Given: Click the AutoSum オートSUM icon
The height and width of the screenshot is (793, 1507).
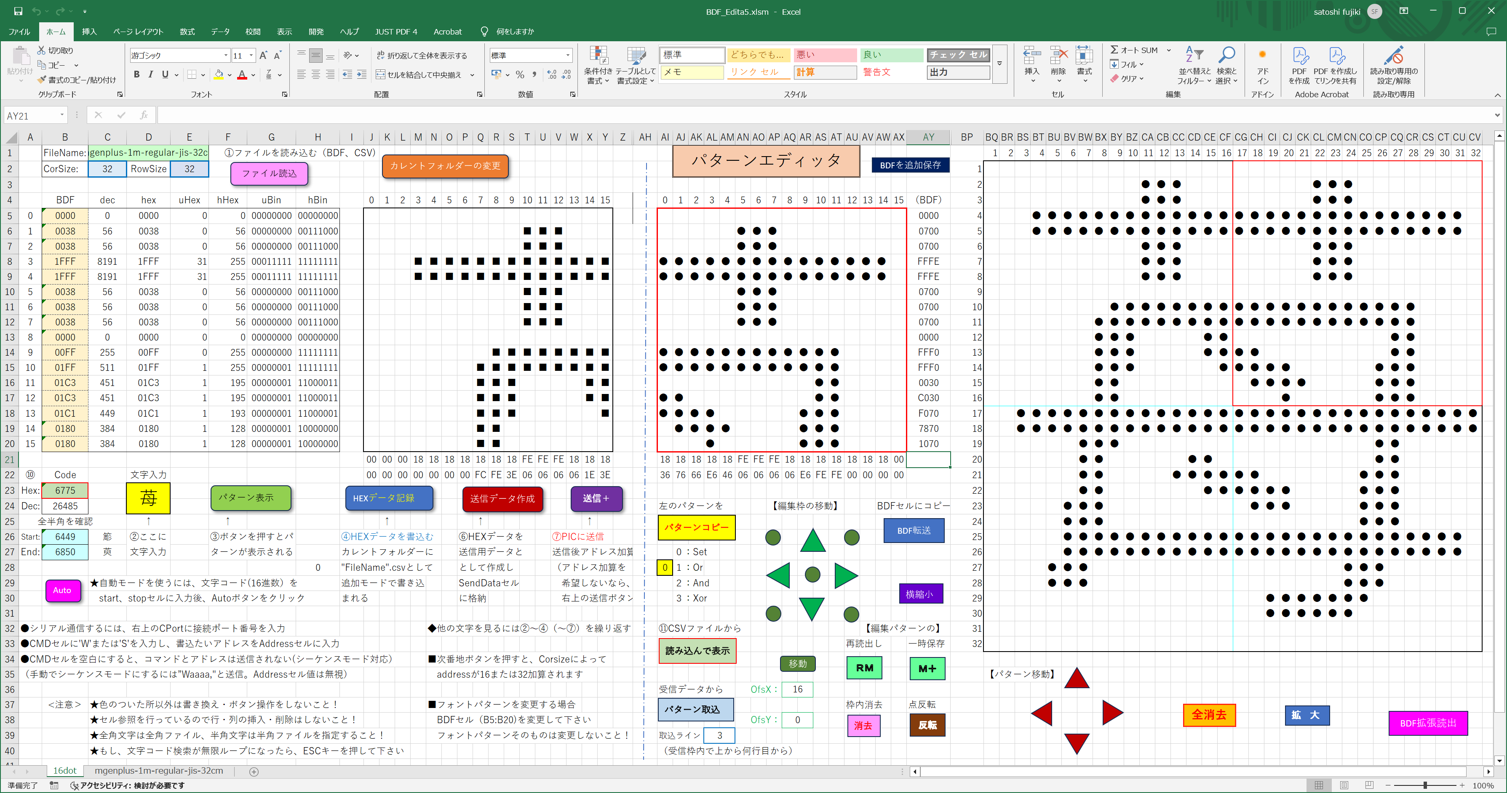Looking at the screenshot, I should click(x=1114, y=50).
